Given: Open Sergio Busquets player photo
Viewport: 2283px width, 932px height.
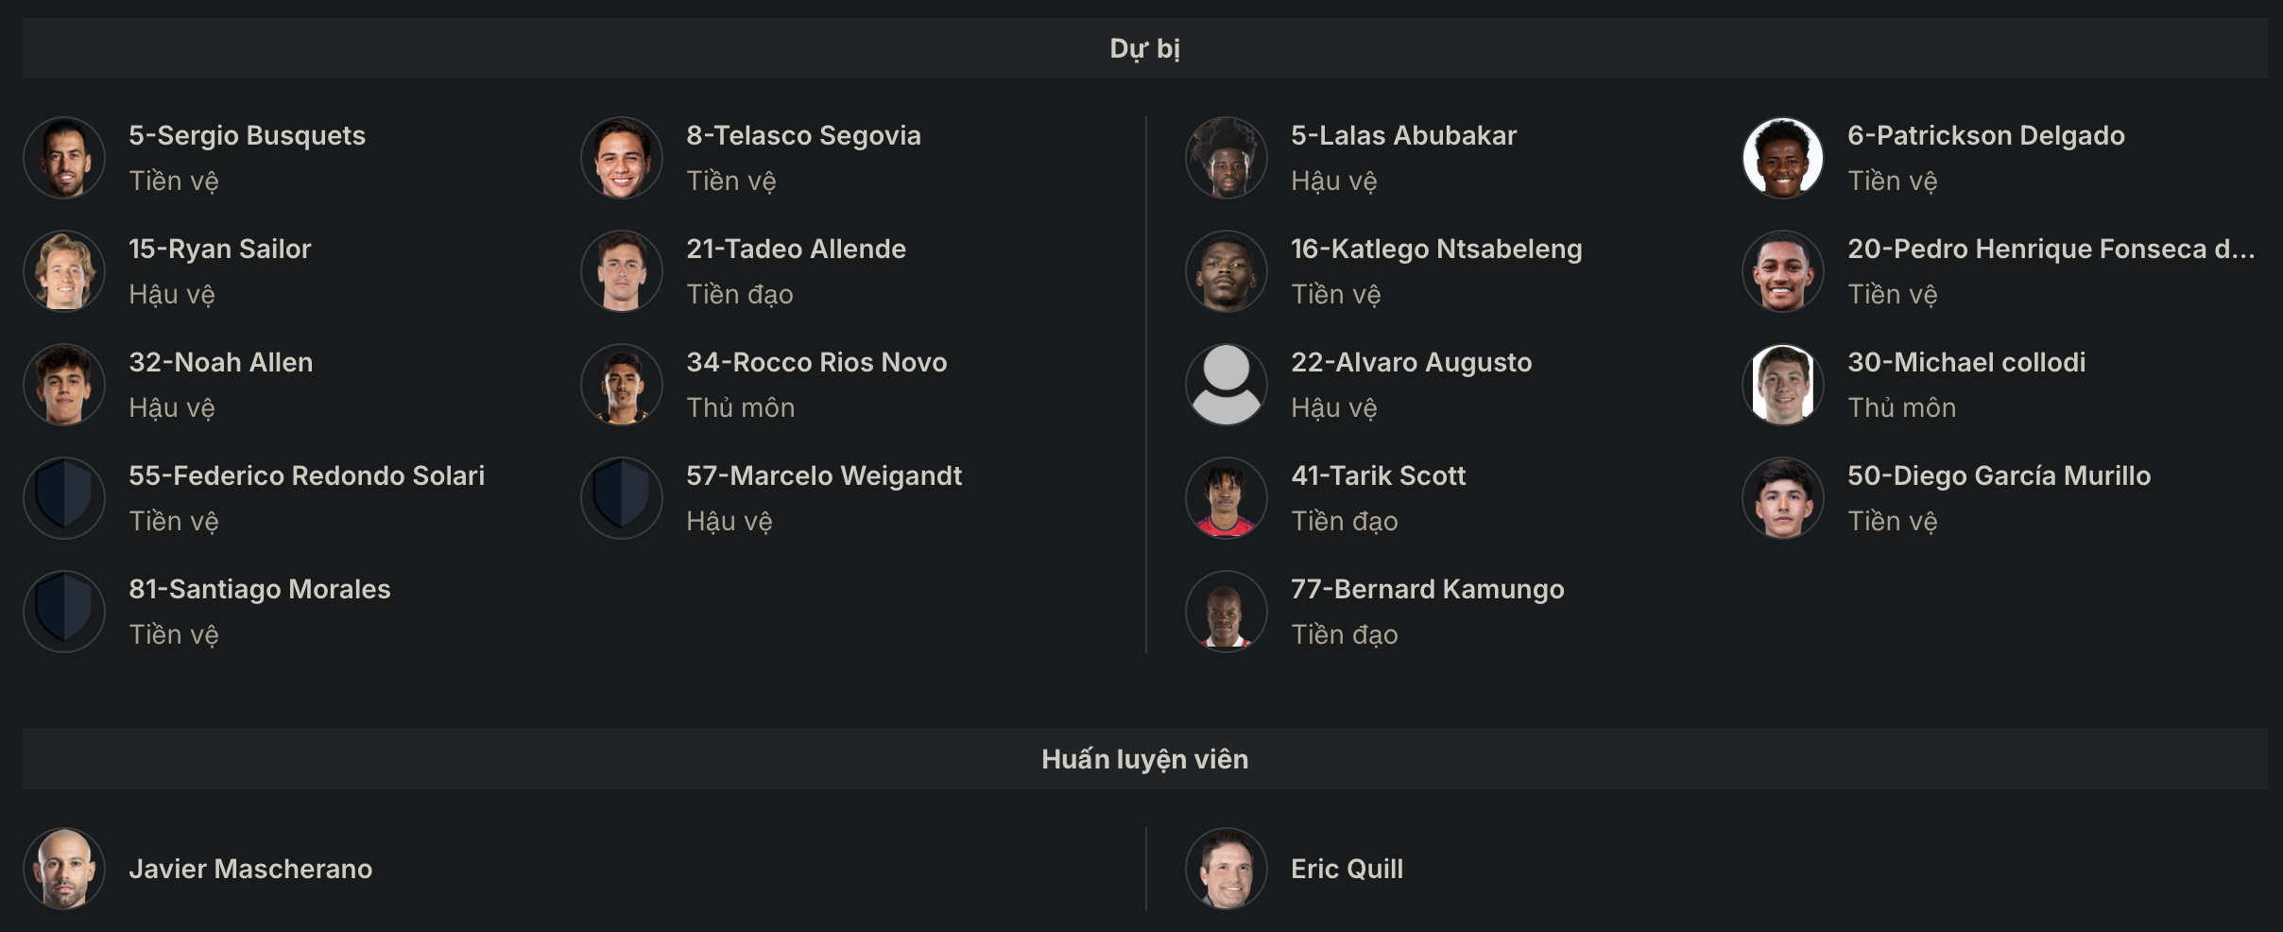Looking at the screenshot, I should tap(64, 158).
